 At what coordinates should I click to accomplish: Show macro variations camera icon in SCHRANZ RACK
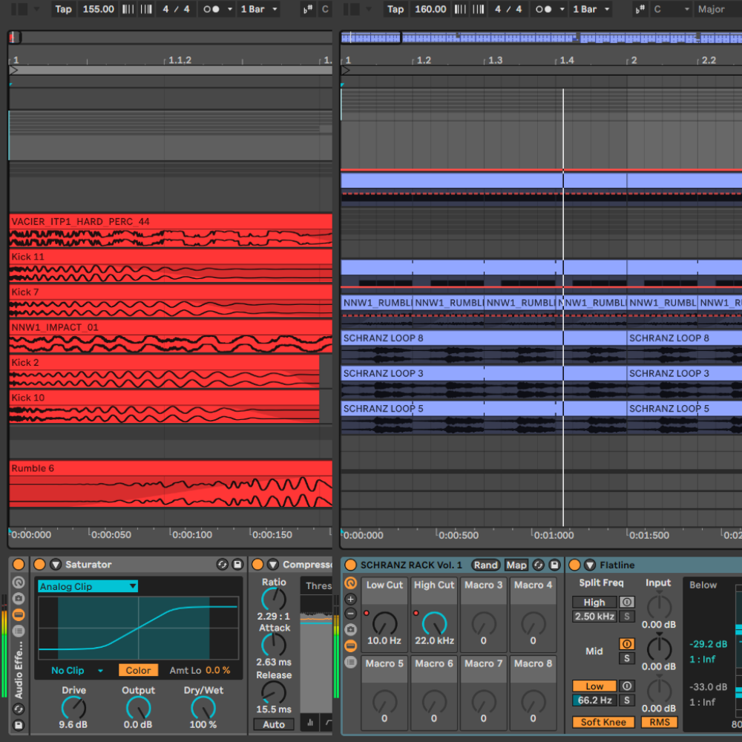(351, 630)
